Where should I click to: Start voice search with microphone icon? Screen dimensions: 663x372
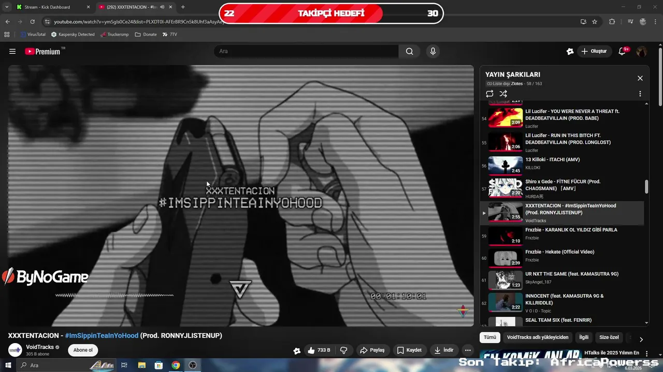click(433, 51)
